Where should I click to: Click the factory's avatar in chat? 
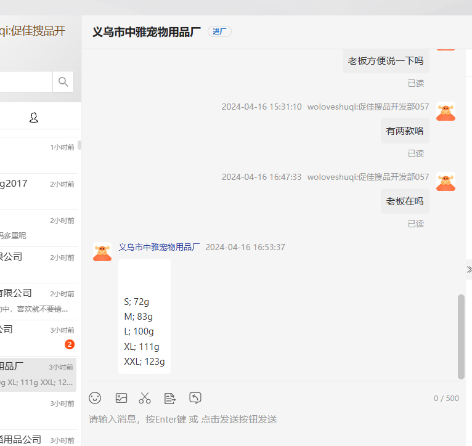(102, 252)
